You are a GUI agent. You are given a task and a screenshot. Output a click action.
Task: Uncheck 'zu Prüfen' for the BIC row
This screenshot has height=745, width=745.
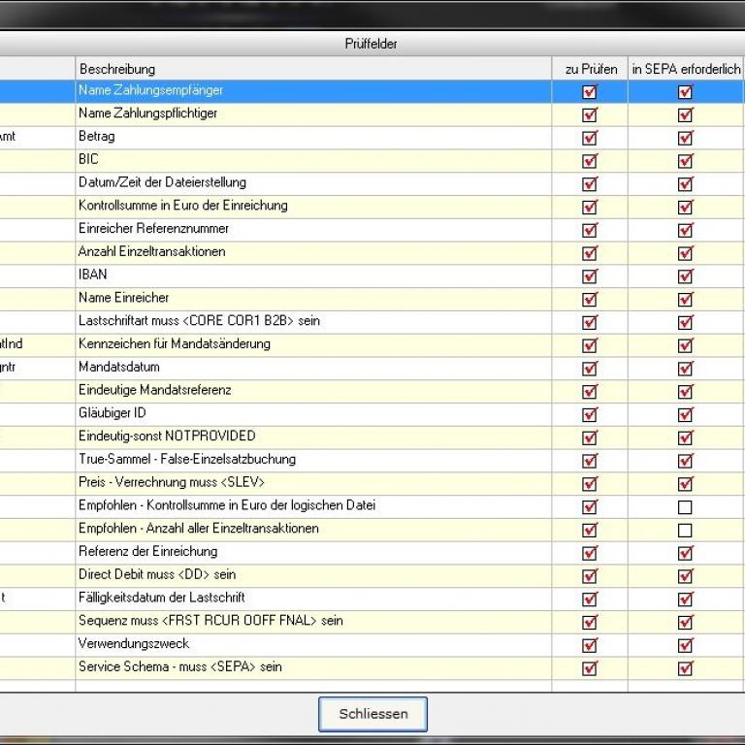pyautogui.click(x=590, y=161)
